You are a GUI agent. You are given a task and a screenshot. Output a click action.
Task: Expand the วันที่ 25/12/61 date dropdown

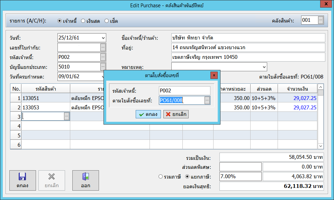click(103, 37)
